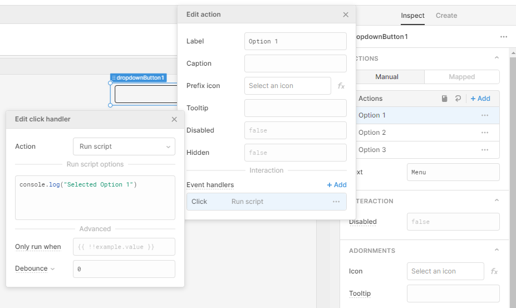Open the three-dot menu for Option 1
Image resolution: width=516 pixels, height=308 pixels.
tap(485, 115)
